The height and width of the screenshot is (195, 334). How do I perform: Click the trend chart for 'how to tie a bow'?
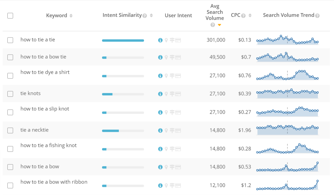click(x=287, y=167)
